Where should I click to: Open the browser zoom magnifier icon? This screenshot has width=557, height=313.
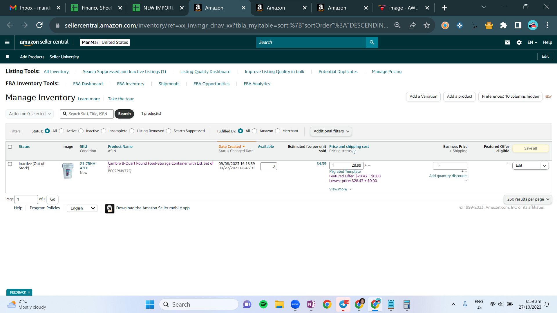click(x=397, y=25)
